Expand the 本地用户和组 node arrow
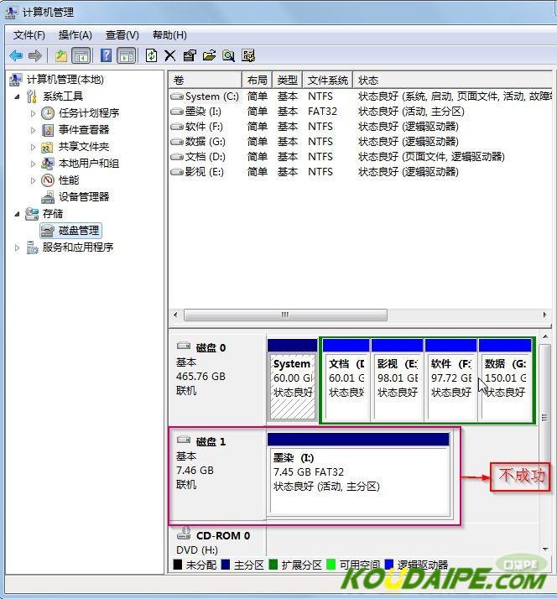557x599 pixels. pyautogui.click(x=33, y=164)
